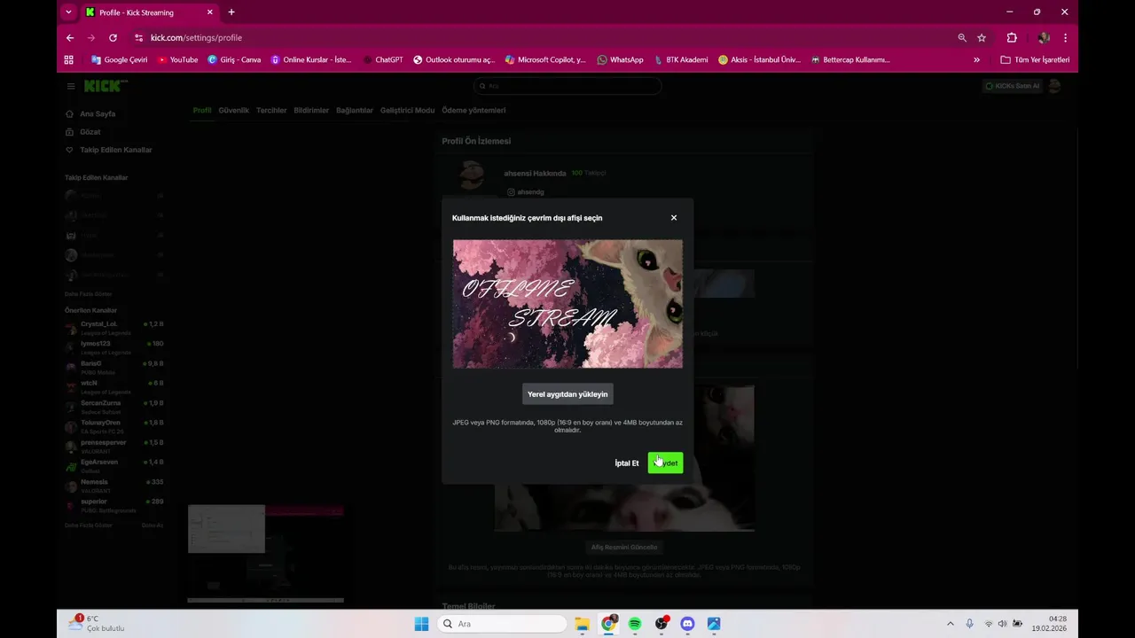Open Giriş - Canva bookmark
The width and height of the screenshot is (1135, 638).
(x=234, y=60)
